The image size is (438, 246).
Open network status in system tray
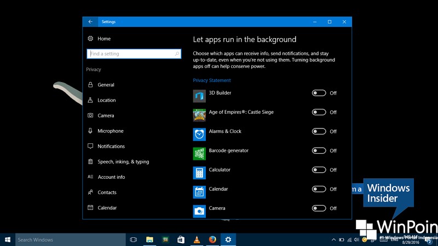(349, 239)
